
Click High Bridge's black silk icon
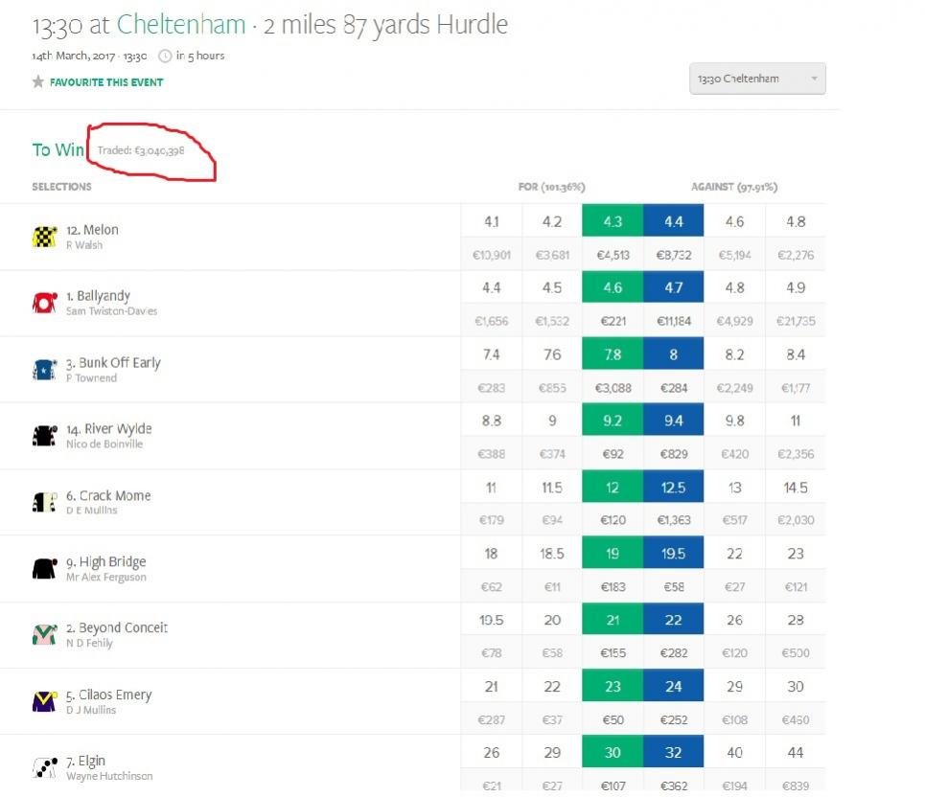pos(45,569)
